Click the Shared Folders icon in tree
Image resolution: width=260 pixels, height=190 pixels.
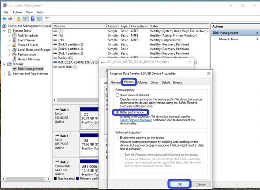[15, 45]
